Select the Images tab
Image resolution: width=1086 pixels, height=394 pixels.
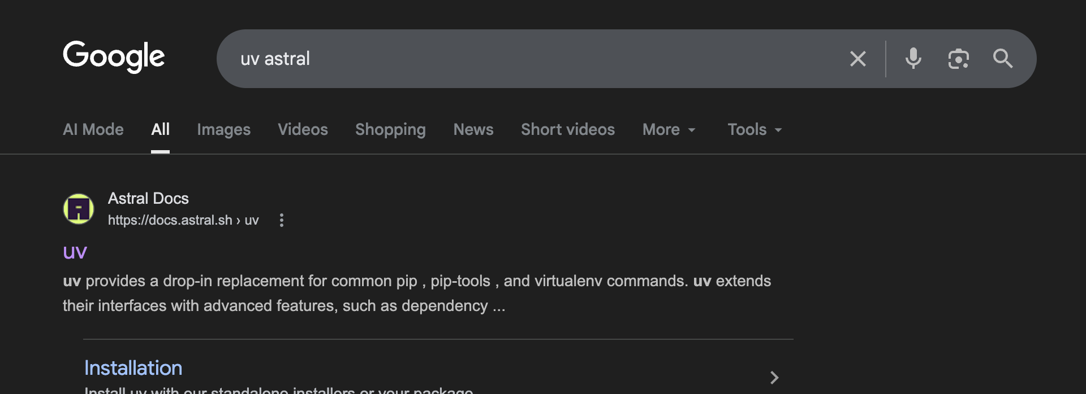point(223,130)
